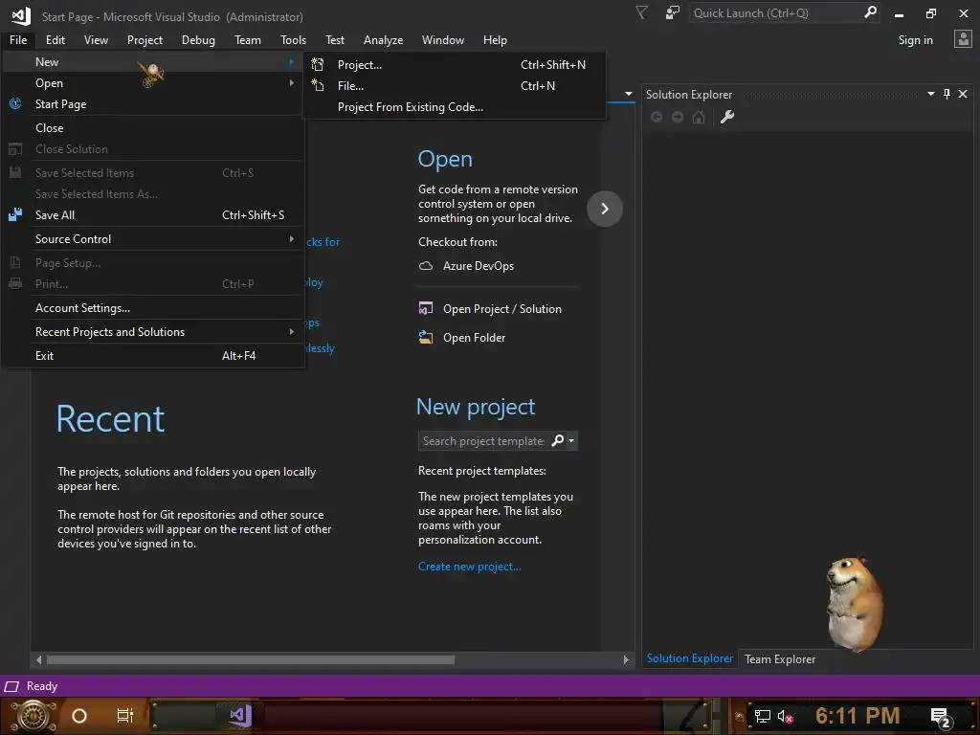
Task: Open the Edit menu
Action: tap(55, 40)
